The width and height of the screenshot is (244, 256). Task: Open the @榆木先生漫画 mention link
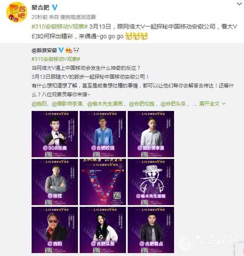(105, 104)
